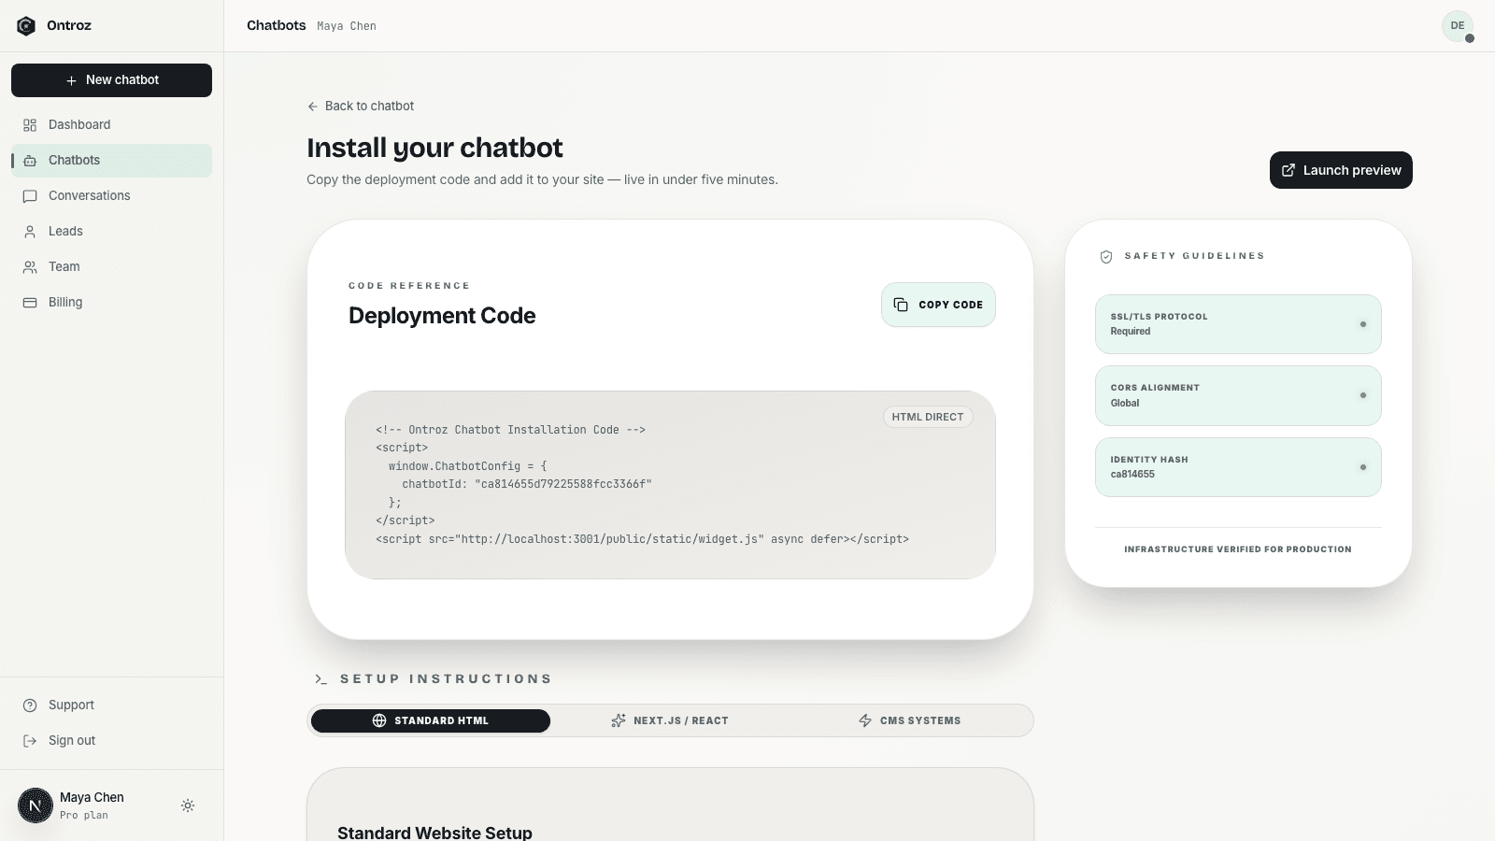Click the Install your chatbot heading
Image resolution: width=1495 pixels, height=841 pixels.
[434, 148]
